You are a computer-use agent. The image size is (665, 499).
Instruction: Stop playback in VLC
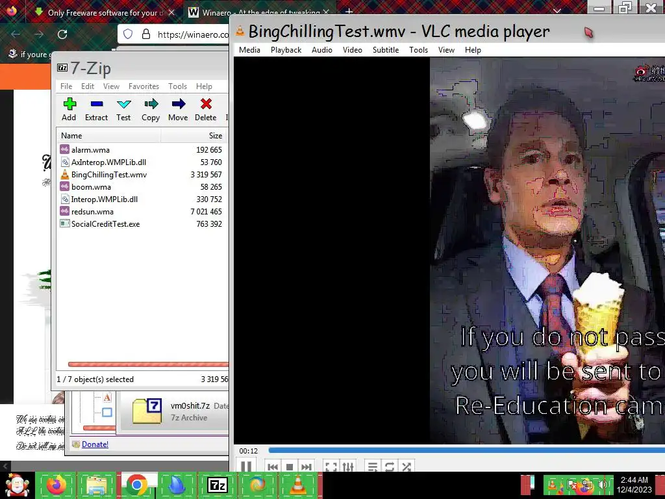pos(290,467)
